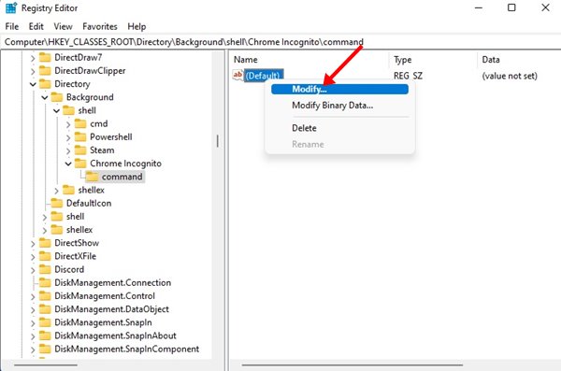Click the Directory folder icon
Viewport: 561px width, 371px height.
(45, 84)
